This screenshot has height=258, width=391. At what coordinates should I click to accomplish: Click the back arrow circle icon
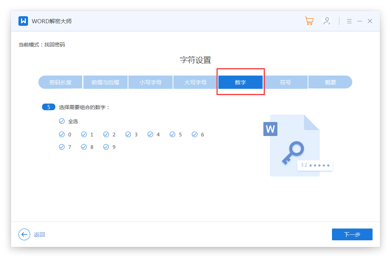(x=24, y=234)
